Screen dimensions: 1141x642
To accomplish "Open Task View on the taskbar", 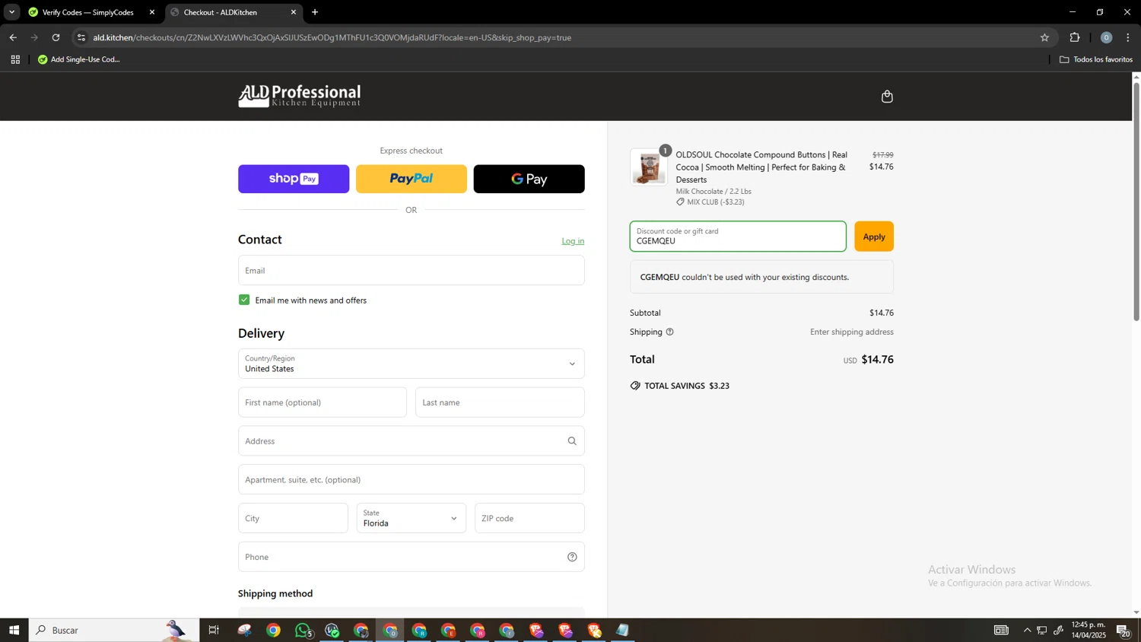I will coord(214,630).
